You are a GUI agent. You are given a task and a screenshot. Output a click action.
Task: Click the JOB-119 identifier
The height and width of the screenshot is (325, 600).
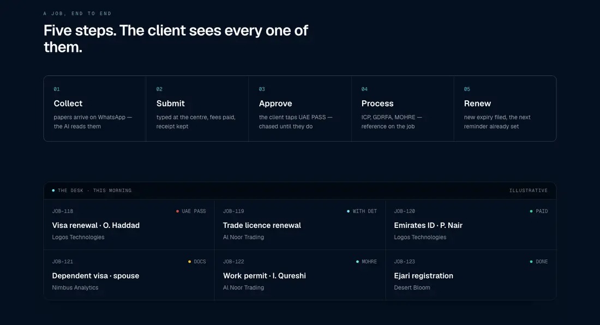click(233, 211)
